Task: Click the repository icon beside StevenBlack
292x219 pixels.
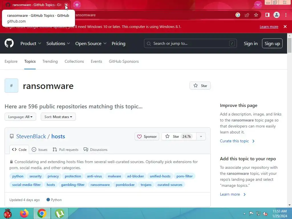Action: click(12, 137)
